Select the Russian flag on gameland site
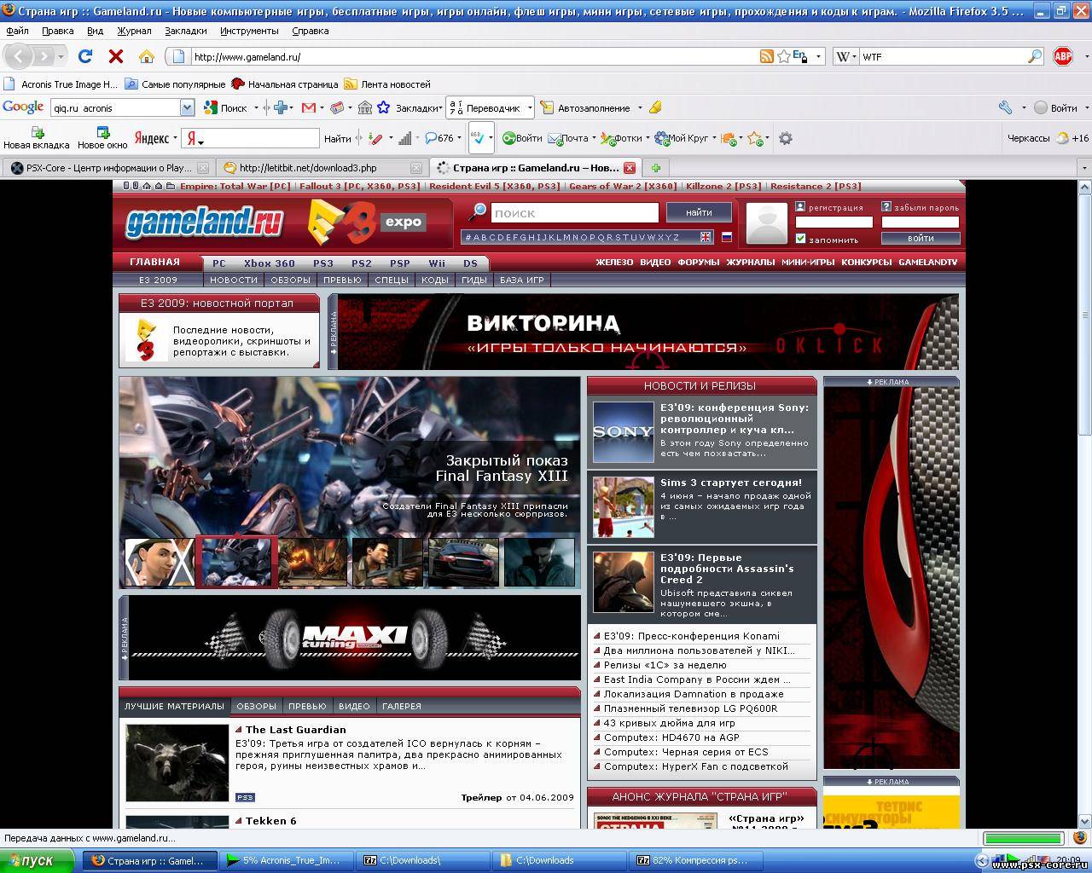1092x873 pixels. tap(727, 237)
